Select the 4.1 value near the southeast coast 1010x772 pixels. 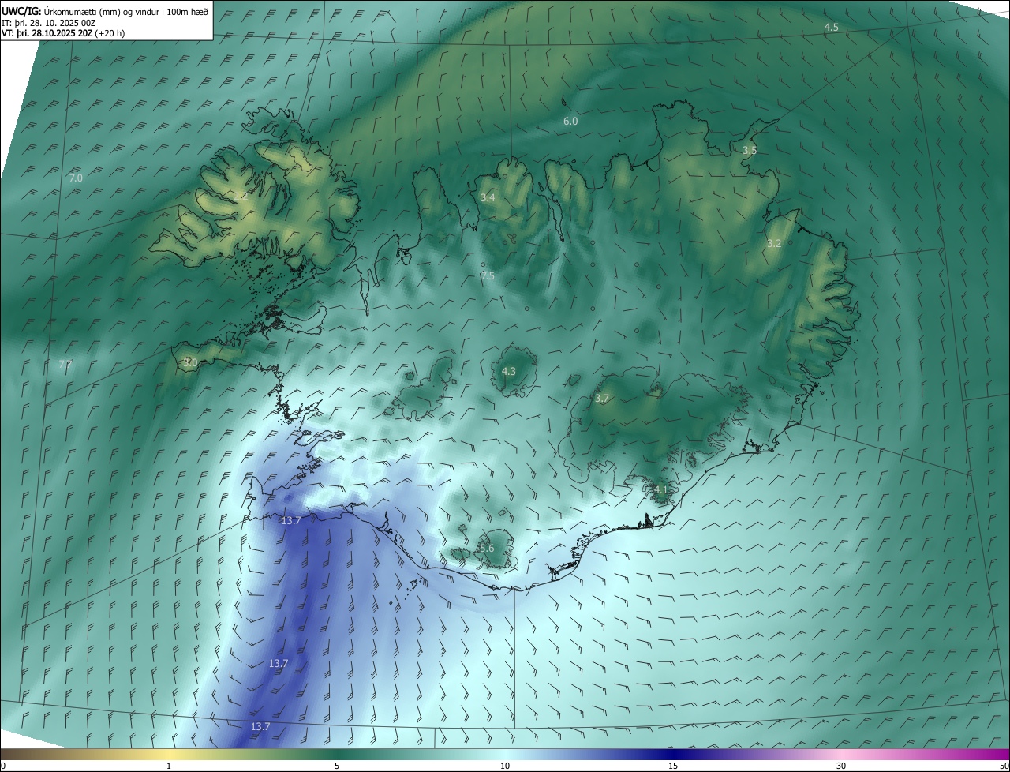pyautogui.click(x=661, y=490)
